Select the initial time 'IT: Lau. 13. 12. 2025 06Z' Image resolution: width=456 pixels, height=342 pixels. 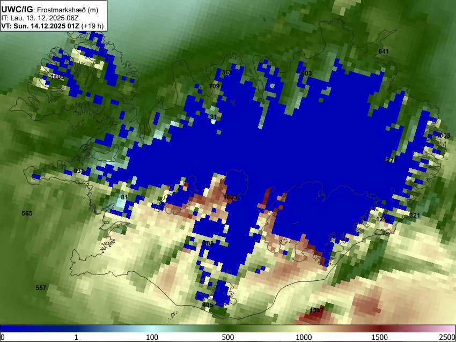[40, 18]
